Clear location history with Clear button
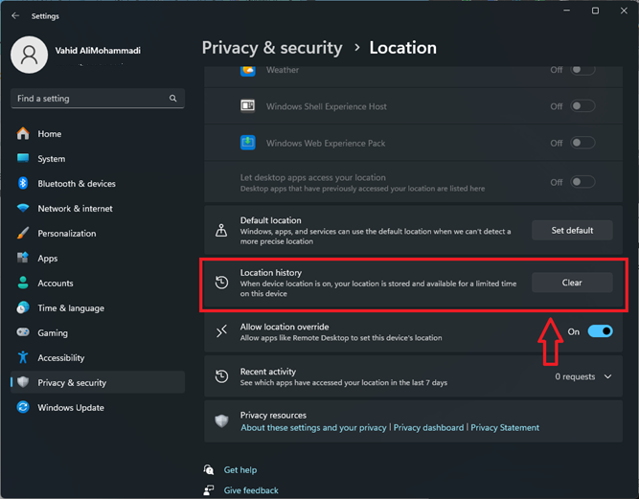 [x=572, y=283]
